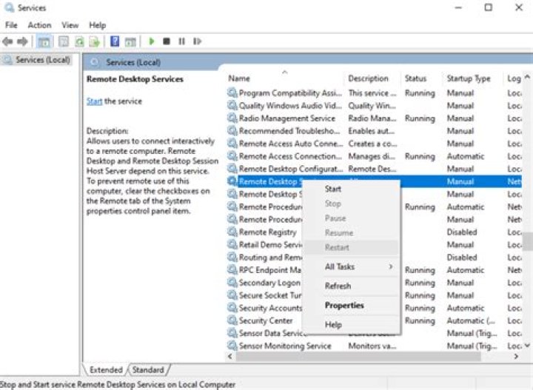Image resolution: width=533 pixels, height=390 pixels.
Task: Click the green Refresh toolbar icon
Action: 79,41
